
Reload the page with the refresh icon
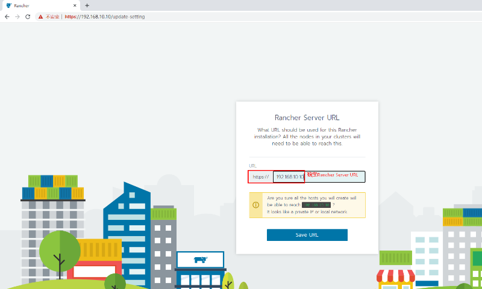[28, 17]
